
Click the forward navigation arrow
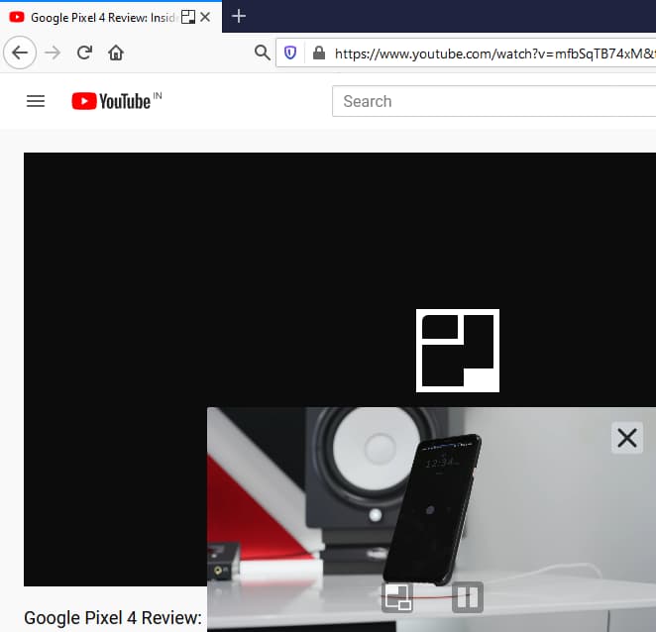(53, 53)
